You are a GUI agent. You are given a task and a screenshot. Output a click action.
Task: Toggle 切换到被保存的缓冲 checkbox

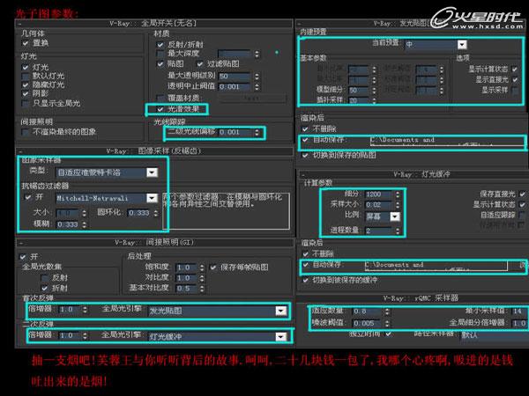pyautogui.click(x=305, y=280)
